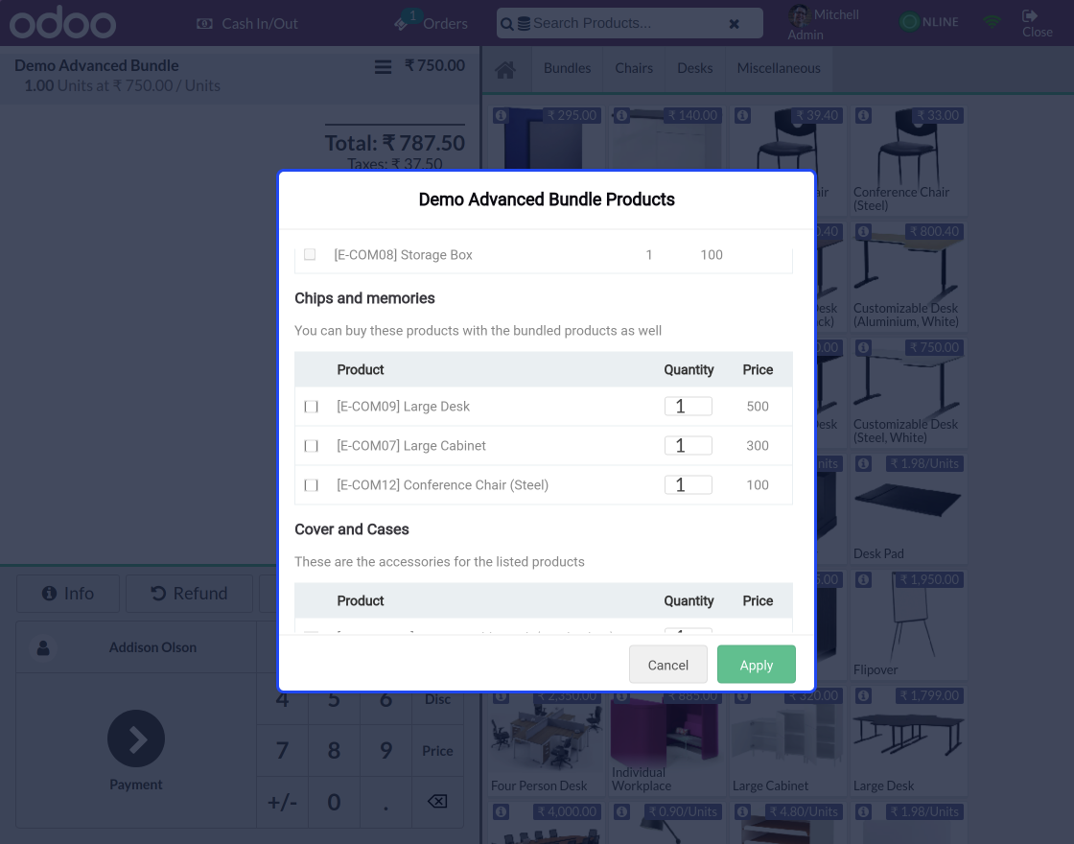Open the Bundles category tab
Screen dimensions: 1074x844
(x=567, y=68)
